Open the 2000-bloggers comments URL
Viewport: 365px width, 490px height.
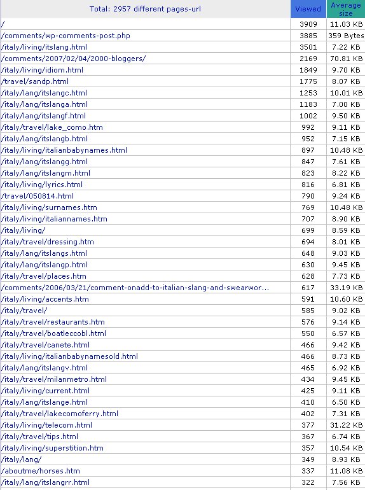(73, 59)
